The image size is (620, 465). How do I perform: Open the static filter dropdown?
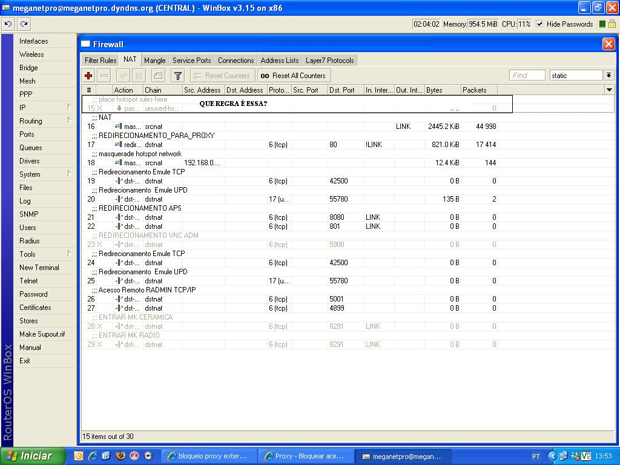pos(609,75)
